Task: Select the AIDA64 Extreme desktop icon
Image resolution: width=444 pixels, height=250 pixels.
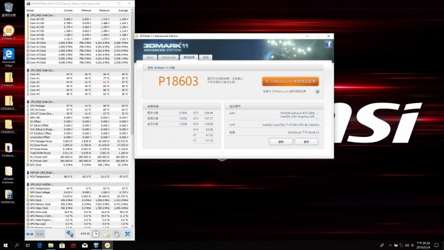Action: [9, 175]
